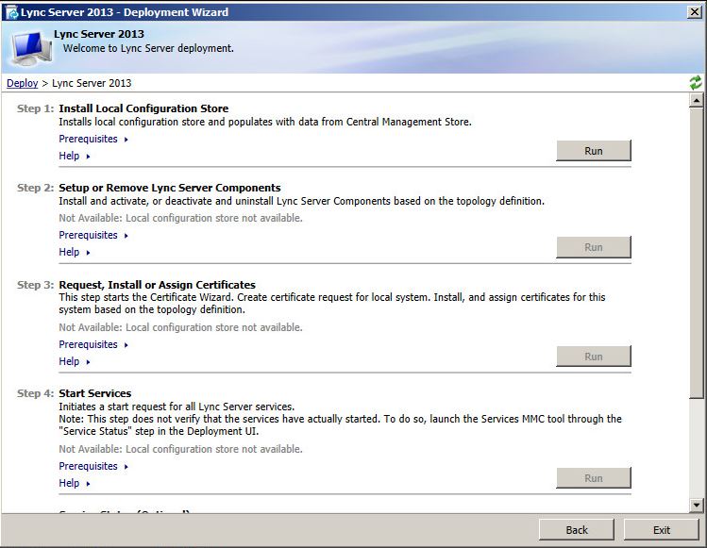Expand Prerequisites under Step 3 Certificates
Screen dimensions: 707x548
(93, 345)
